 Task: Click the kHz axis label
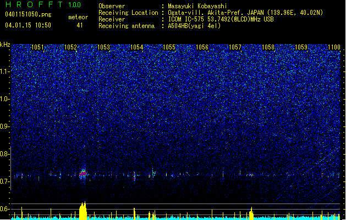tap(5, 45)
